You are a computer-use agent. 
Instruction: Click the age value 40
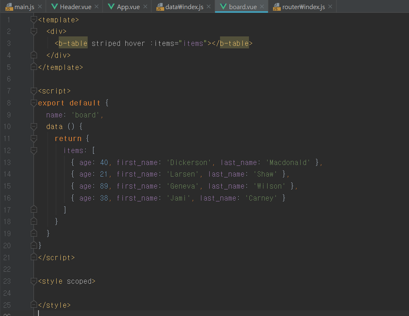pyautogui.click(x=104, y=163)
